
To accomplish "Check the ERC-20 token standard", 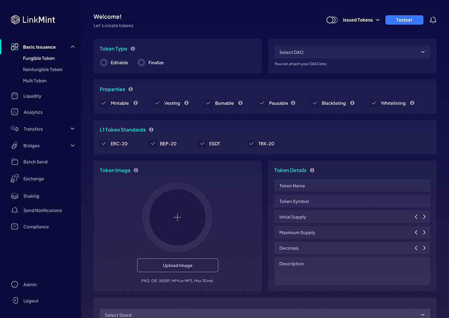I will [x=103, y=143].
